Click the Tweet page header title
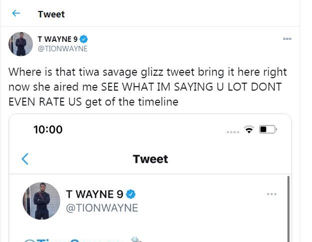The height and width of the screenshot is (242, 312). coord(51,14)
